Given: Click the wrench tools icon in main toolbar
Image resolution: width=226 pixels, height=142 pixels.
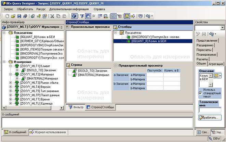Looking at the screenshot, I should (148, 16).
